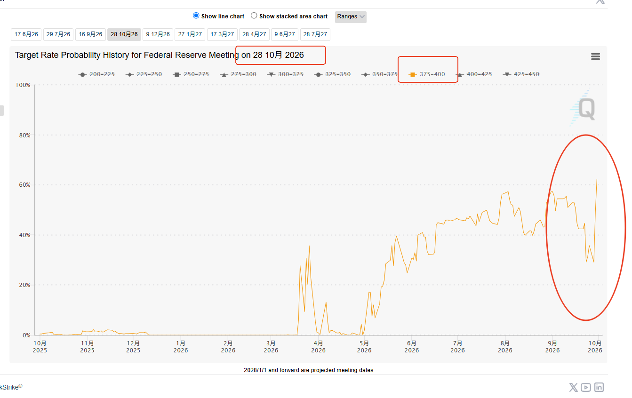Show the 275-300 series in the legend

click(x=238, y=74)
